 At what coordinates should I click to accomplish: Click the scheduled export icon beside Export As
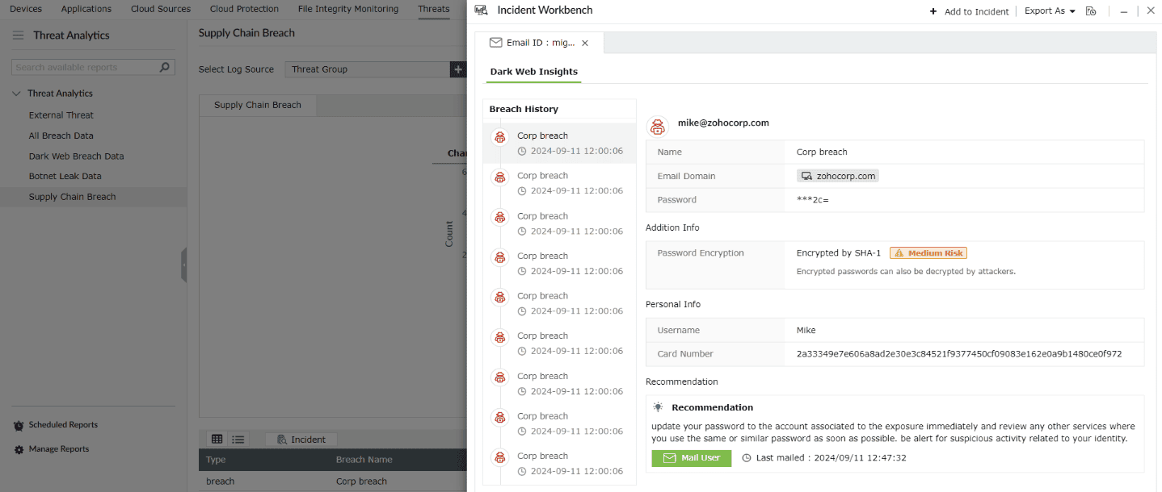pyautogui.click(x=1091, y=11)
